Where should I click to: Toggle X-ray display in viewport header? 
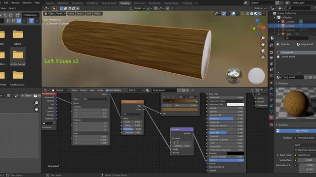click(x=242, y=14)
